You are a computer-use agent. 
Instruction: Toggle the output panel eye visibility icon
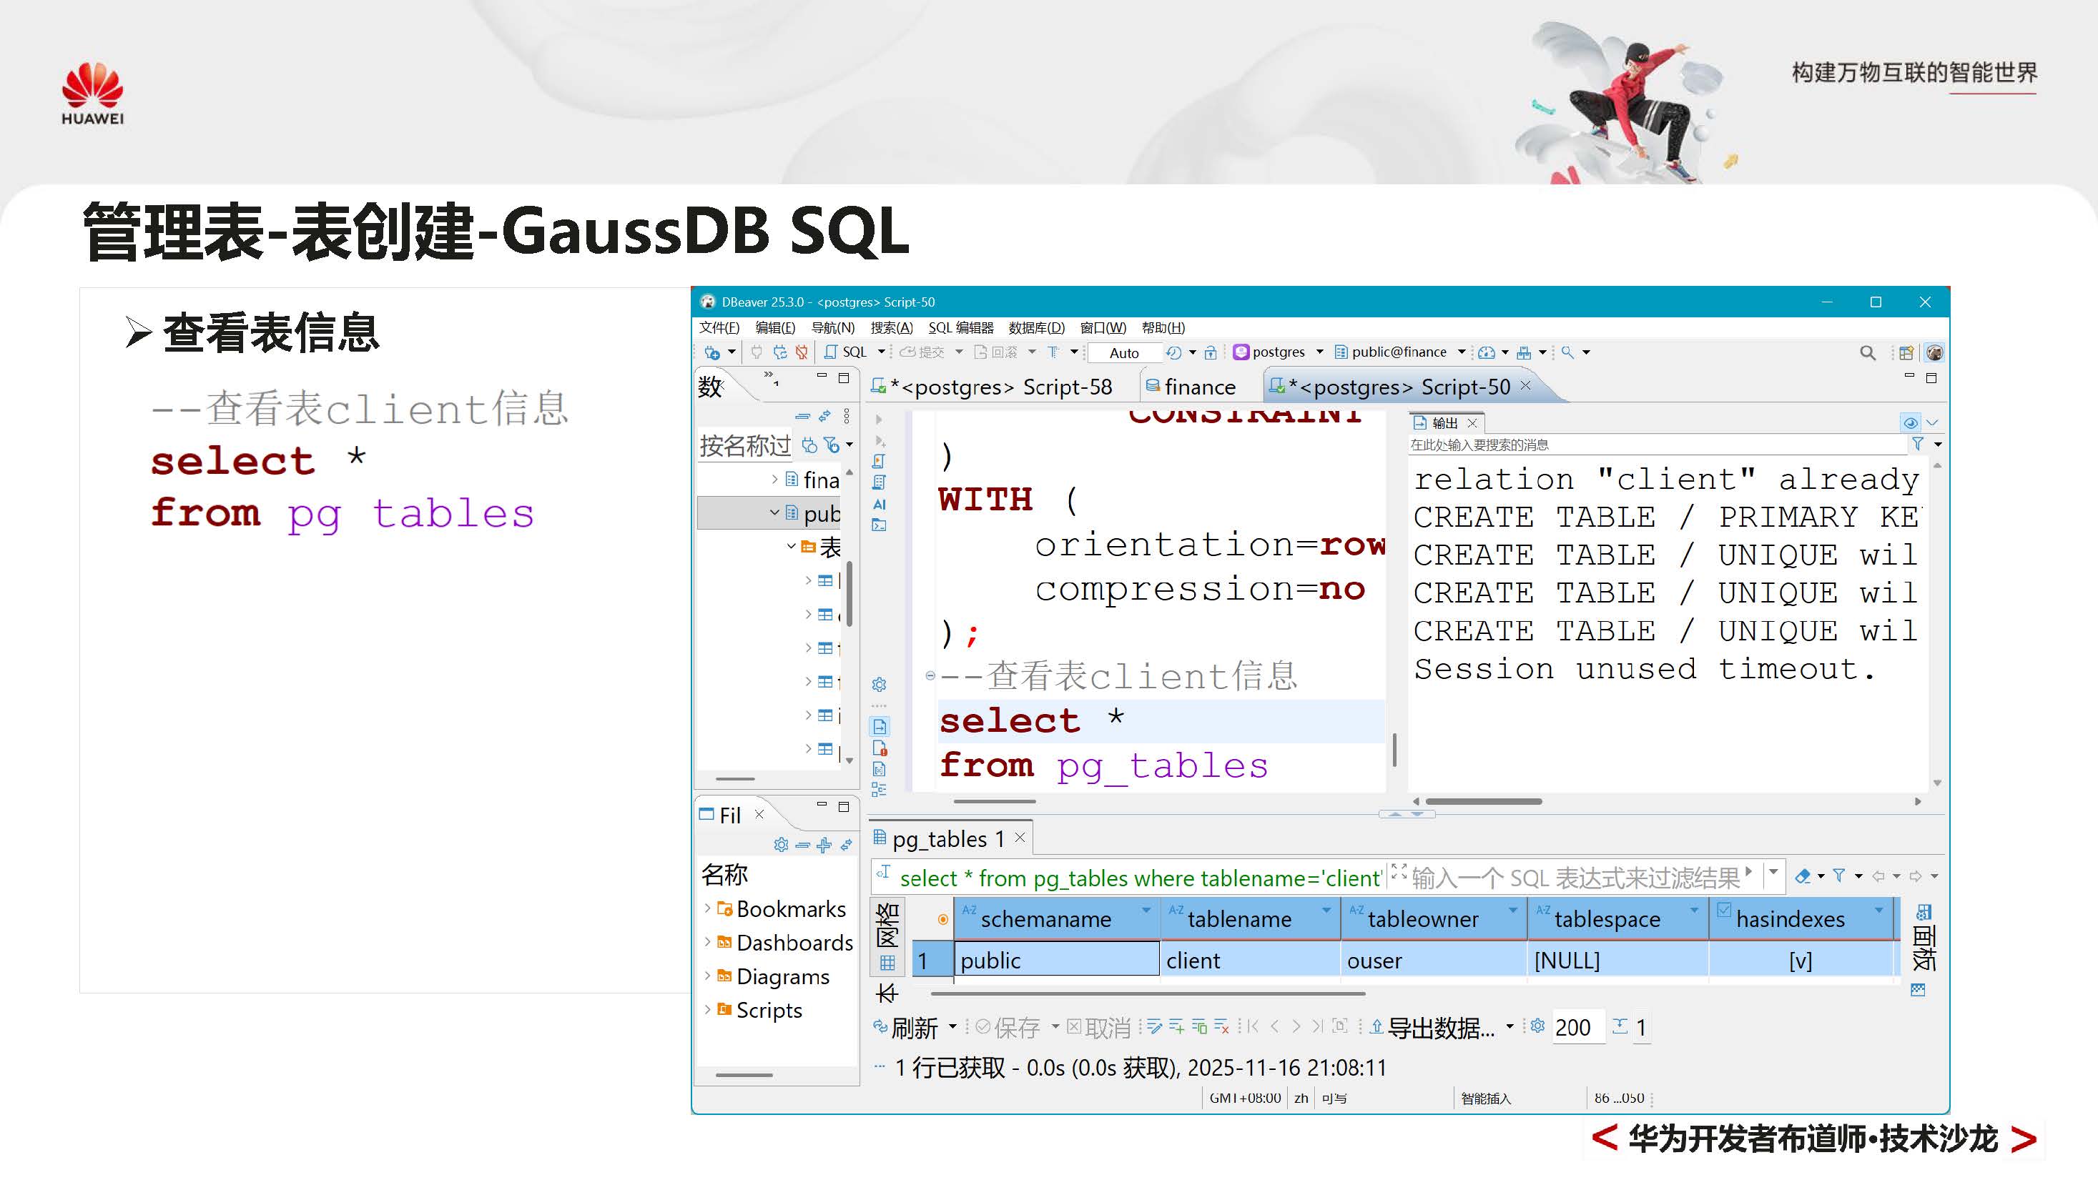[x=1911, y=422]
